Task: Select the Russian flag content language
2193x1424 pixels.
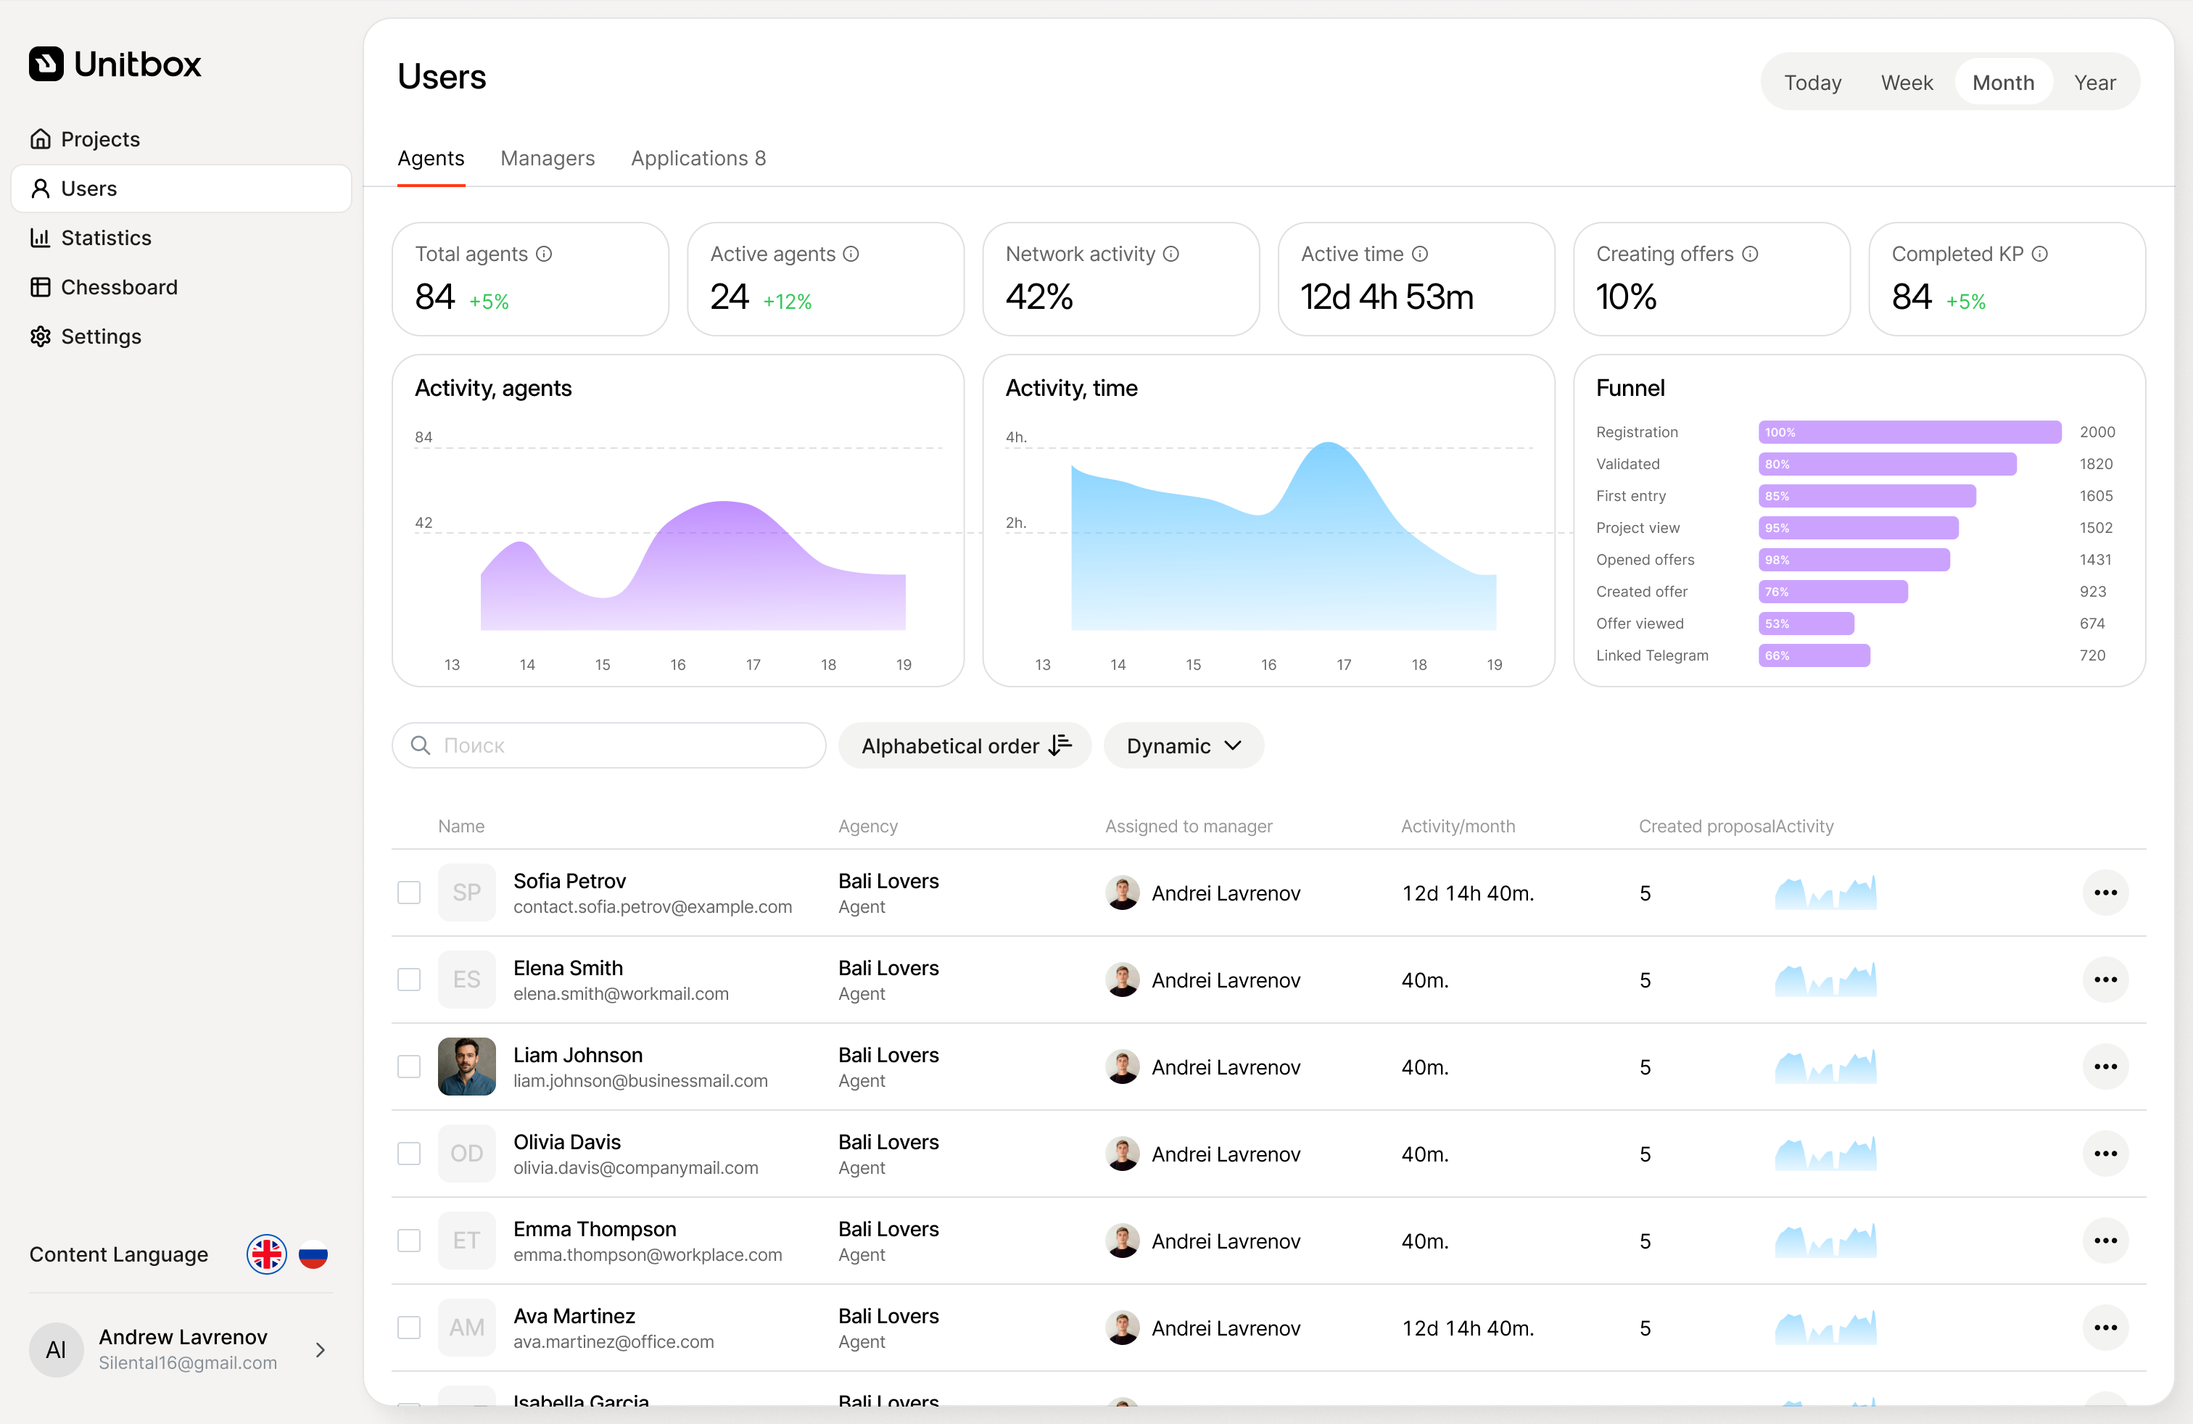Action: point(313,1256)
